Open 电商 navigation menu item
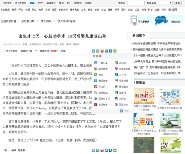The image size is (185, 154). click(x=144, y=10)
